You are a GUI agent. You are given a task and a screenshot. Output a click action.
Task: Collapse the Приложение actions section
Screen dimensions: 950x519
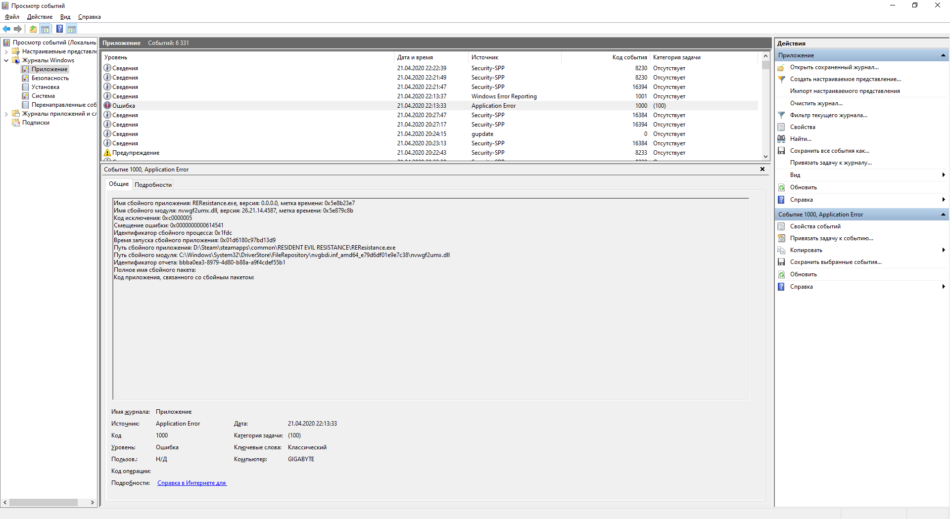(x=943, y=55)
